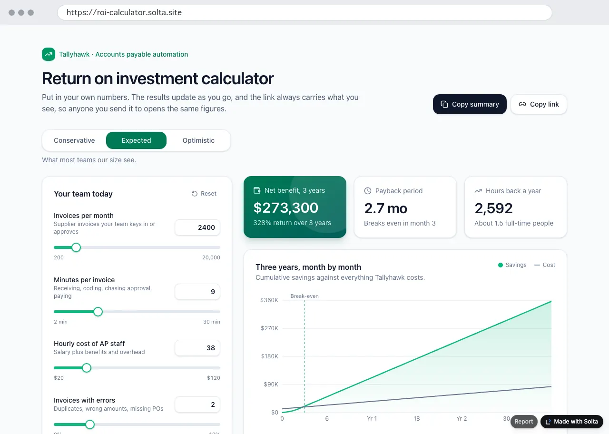Viewport: 609px width, 434px height.
Task: Click the chain-link icon in Copy link
Action: coord(522,104)
